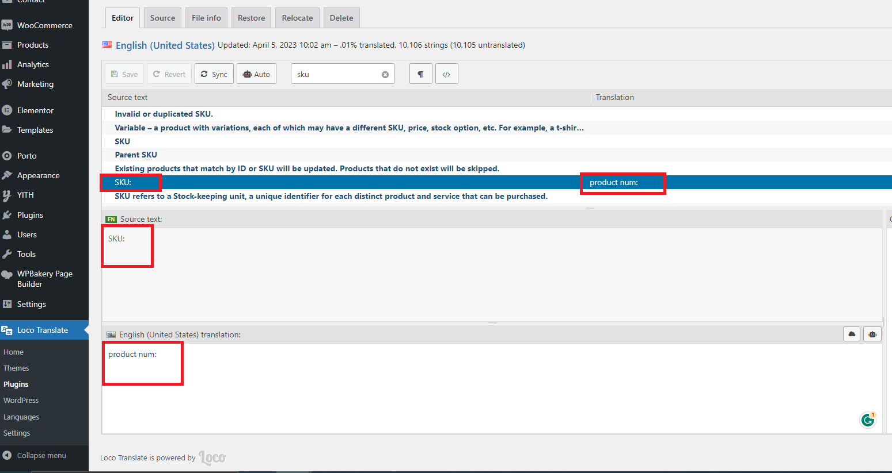Screen dimensions: 892x473
Task: Open Templates in sidebar
Action: [x=44, y=130]
